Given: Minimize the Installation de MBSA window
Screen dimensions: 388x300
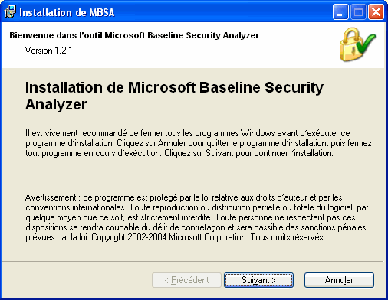Looking at the screenshot, I should (x=340, y=12).
